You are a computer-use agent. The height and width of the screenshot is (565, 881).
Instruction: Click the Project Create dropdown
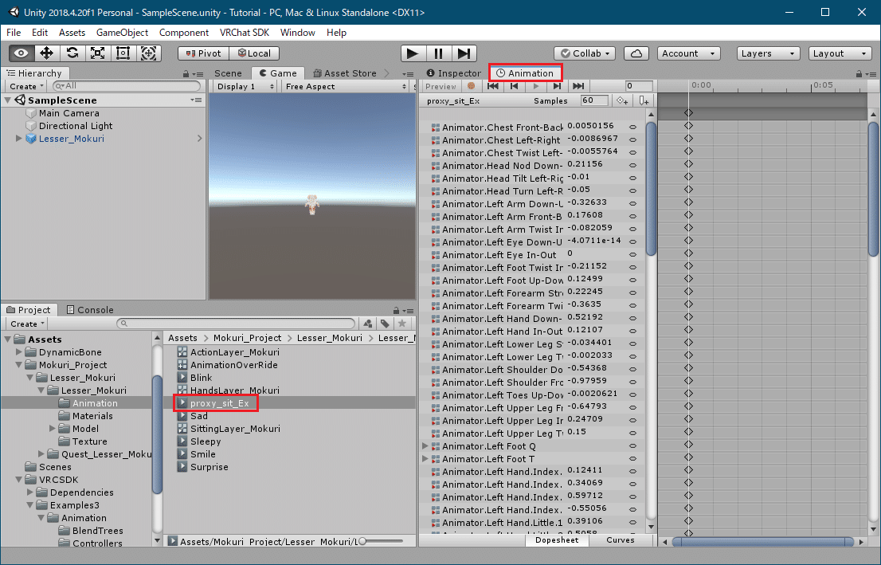[27, 324]
